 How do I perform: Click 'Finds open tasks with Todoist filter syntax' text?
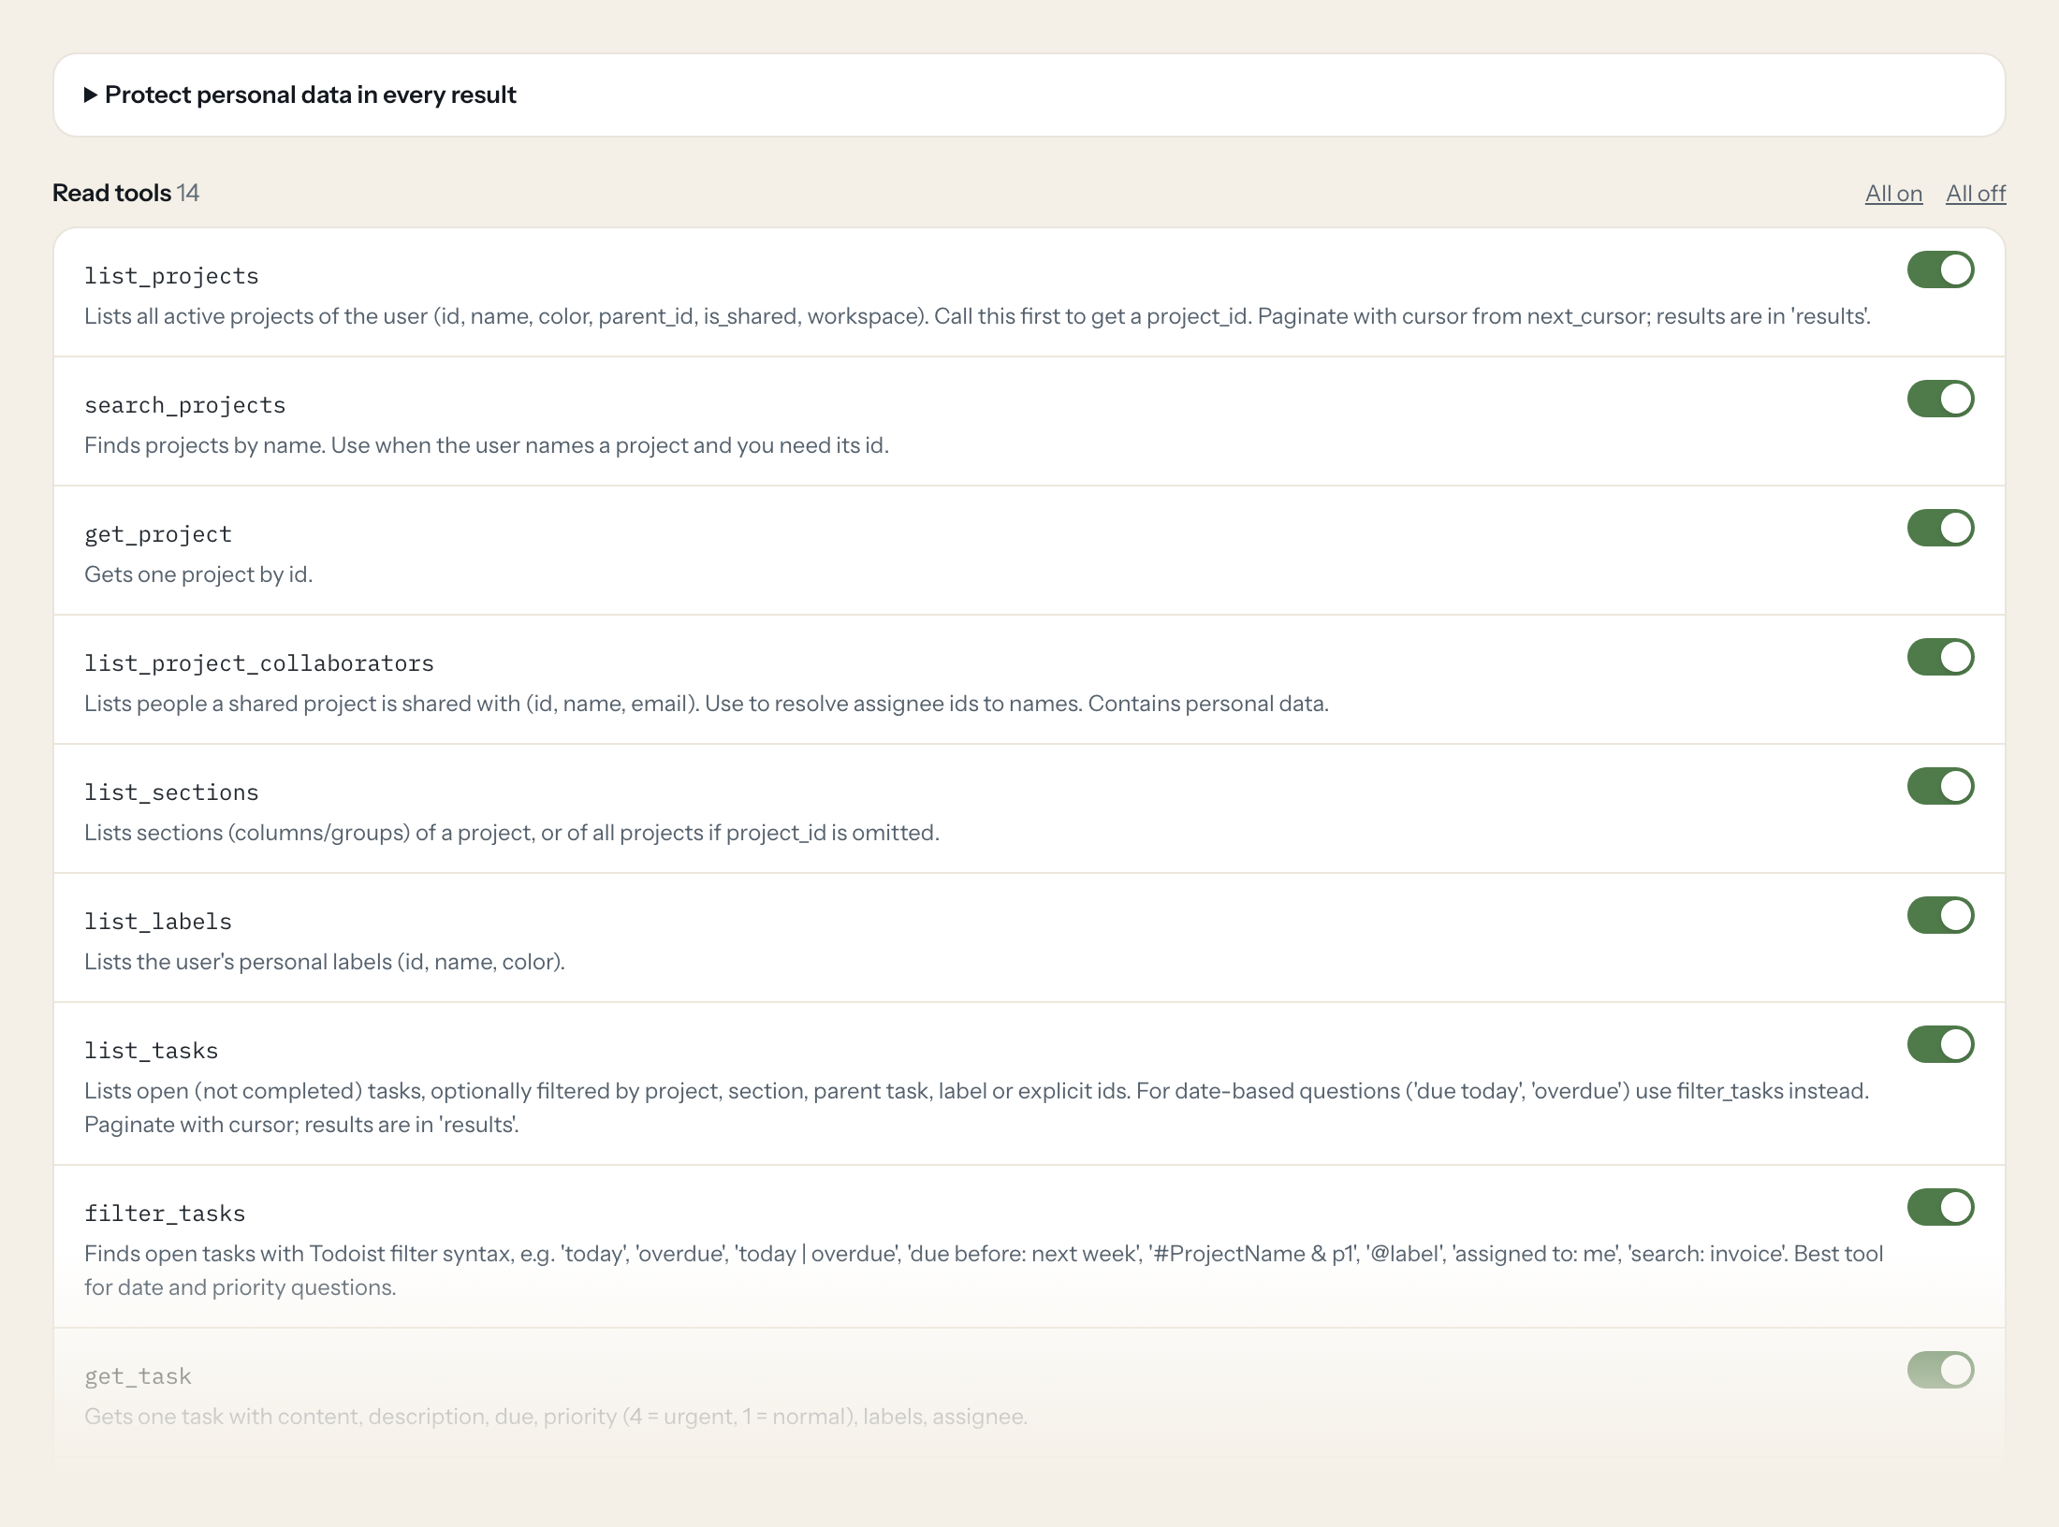(x=984, y=1271)
